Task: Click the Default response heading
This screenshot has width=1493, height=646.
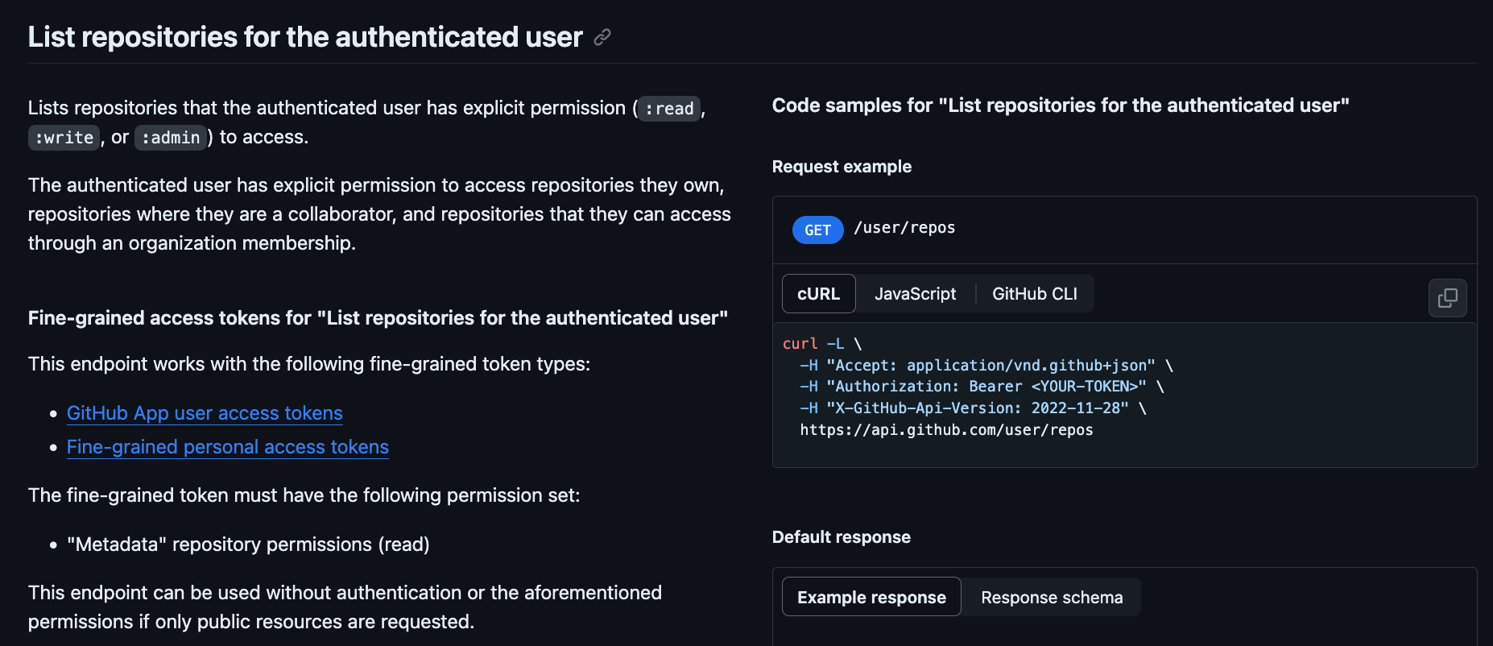Action: pyautogui.click(x=841, y=537)
